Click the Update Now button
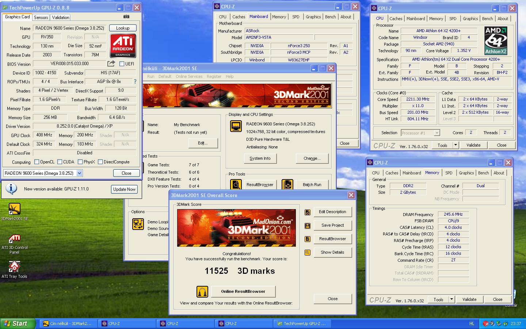This screenshot has width=526, height=329. click(124, 189)
